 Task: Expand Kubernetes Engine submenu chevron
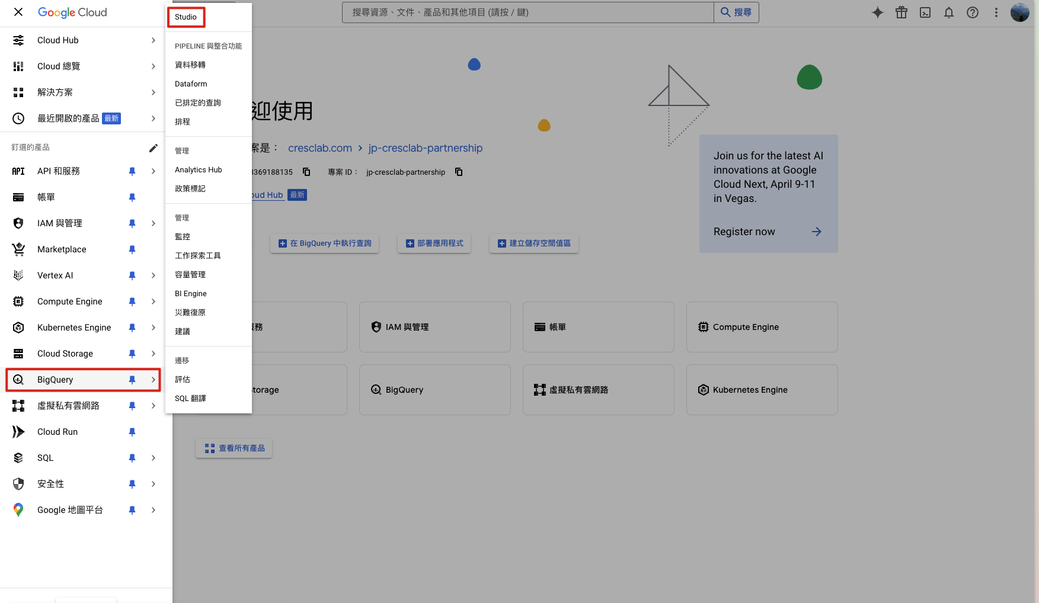[154, 328]
